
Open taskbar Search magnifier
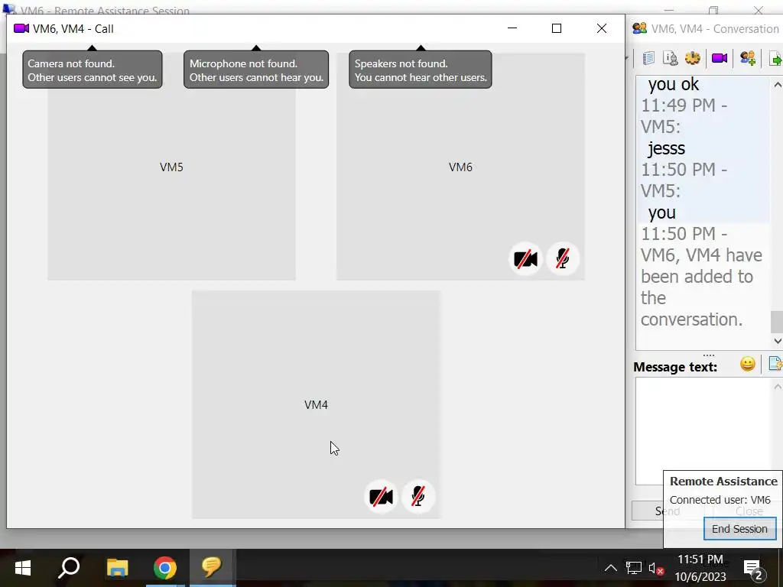point(69,568)
